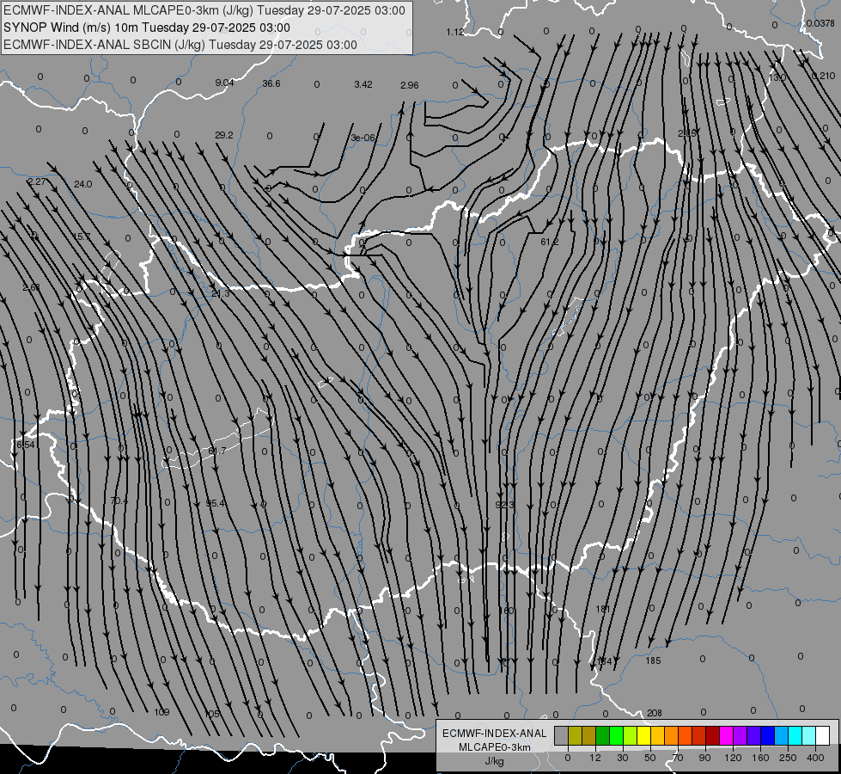Viewport: 841px width, 774px height.
Task: Click the map value 0.0378
Action: tap(820, 23)
